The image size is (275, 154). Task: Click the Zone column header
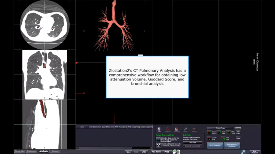pyautogui.click(x=82, y=127)
